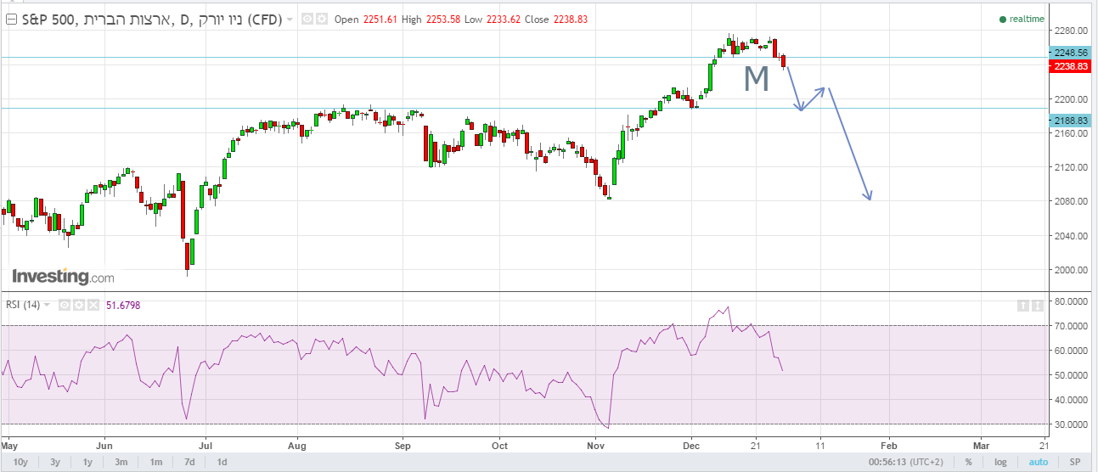Click the RSI value 51.6798
The image size is (1098, 472).
(122, 305)
